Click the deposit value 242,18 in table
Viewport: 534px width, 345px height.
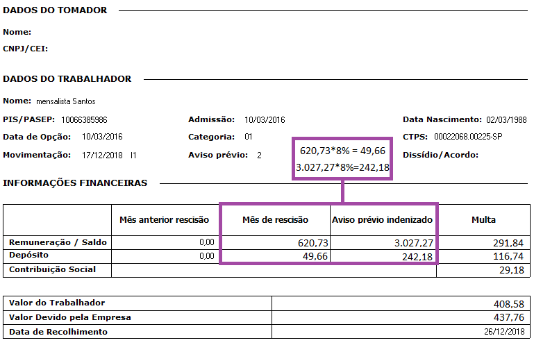coord(417,256)
